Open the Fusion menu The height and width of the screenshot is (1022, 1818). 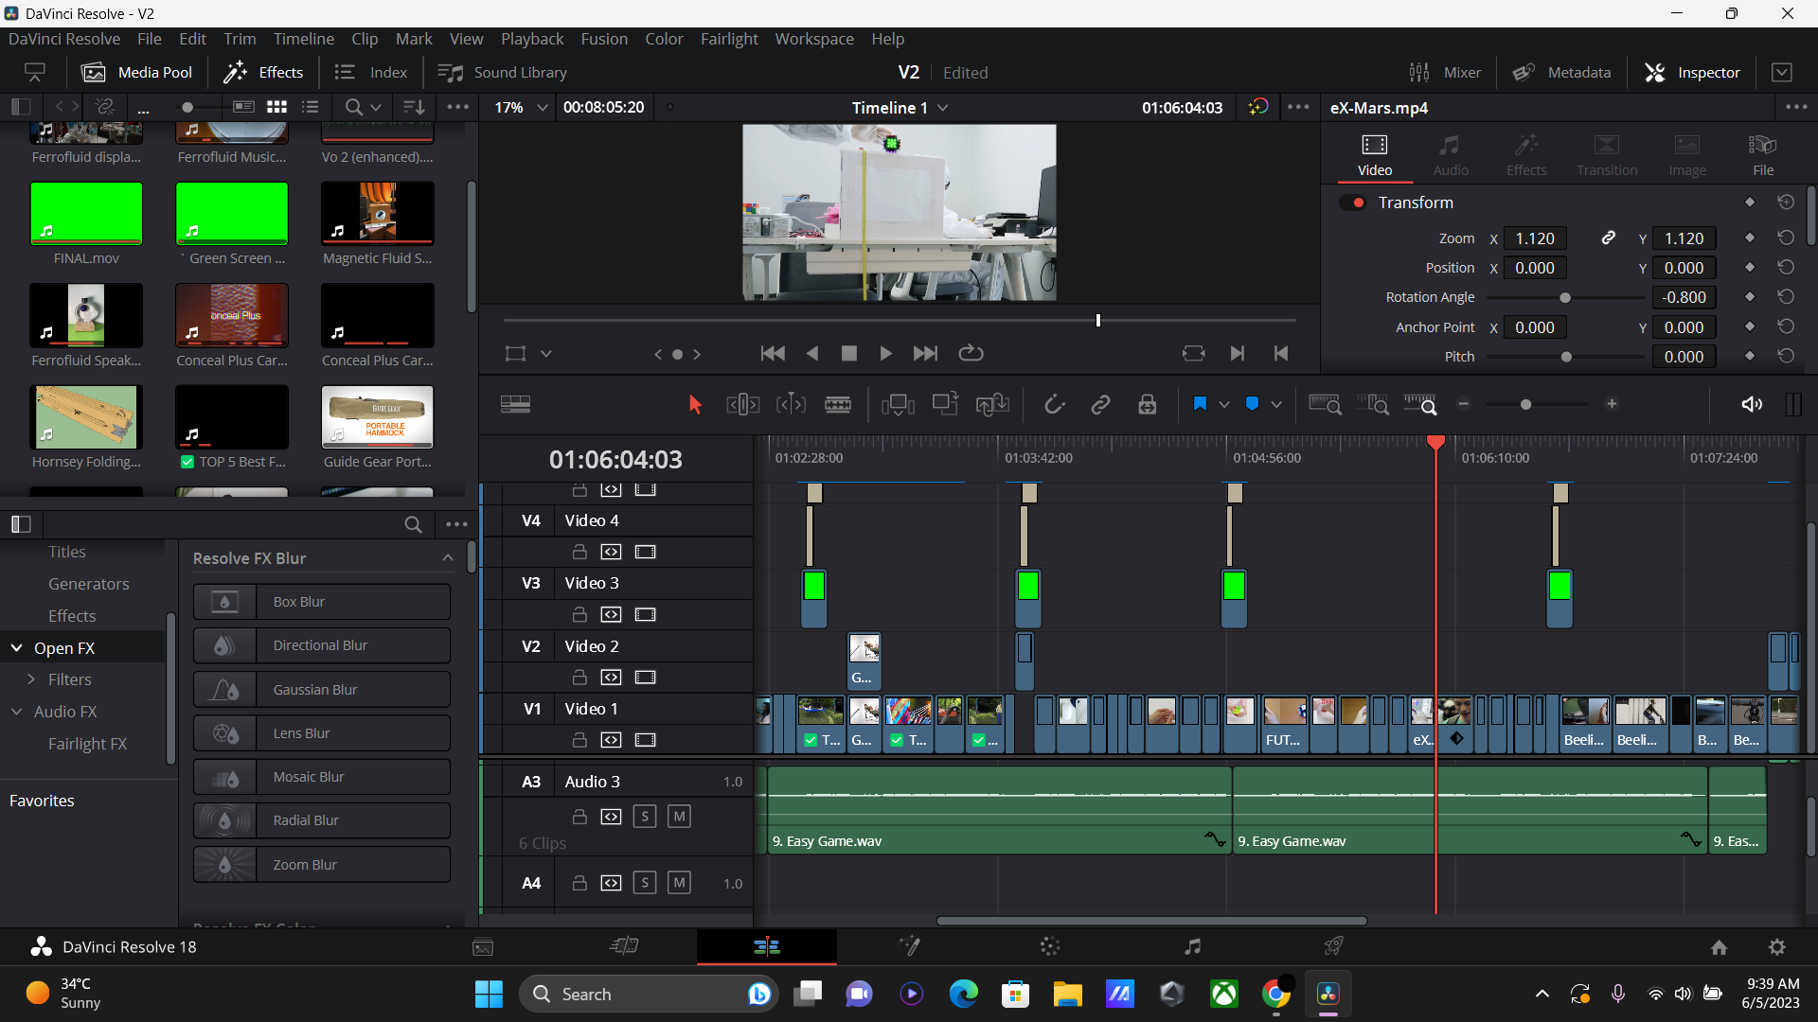click(603, 39)
